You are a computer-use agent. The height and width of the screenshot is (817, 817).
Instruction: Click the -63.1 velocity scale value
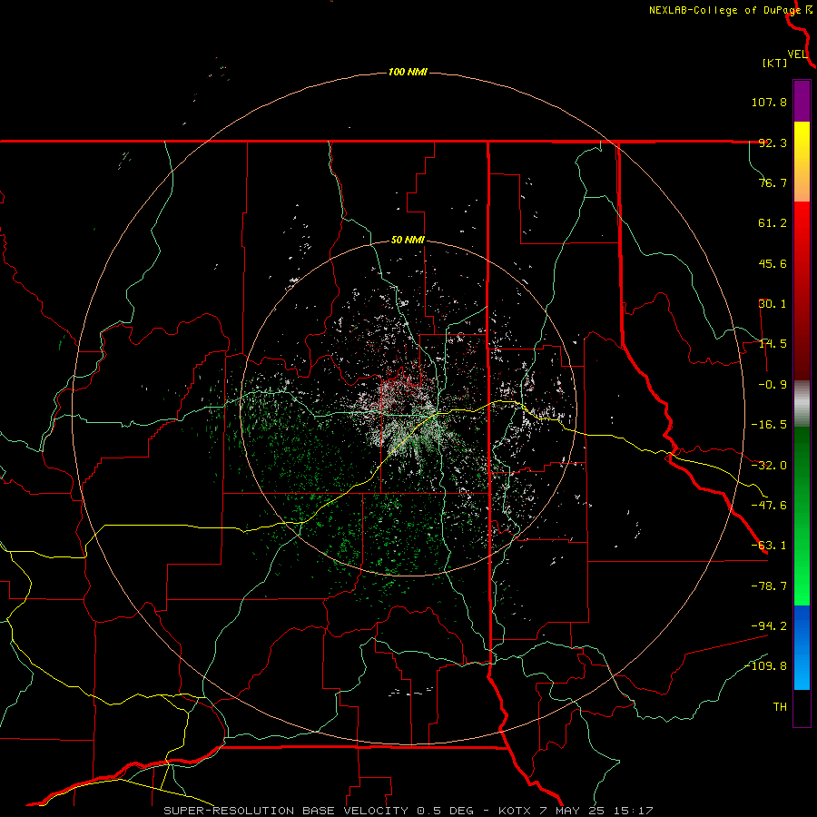pyautogui.click(x=769, y=546)
